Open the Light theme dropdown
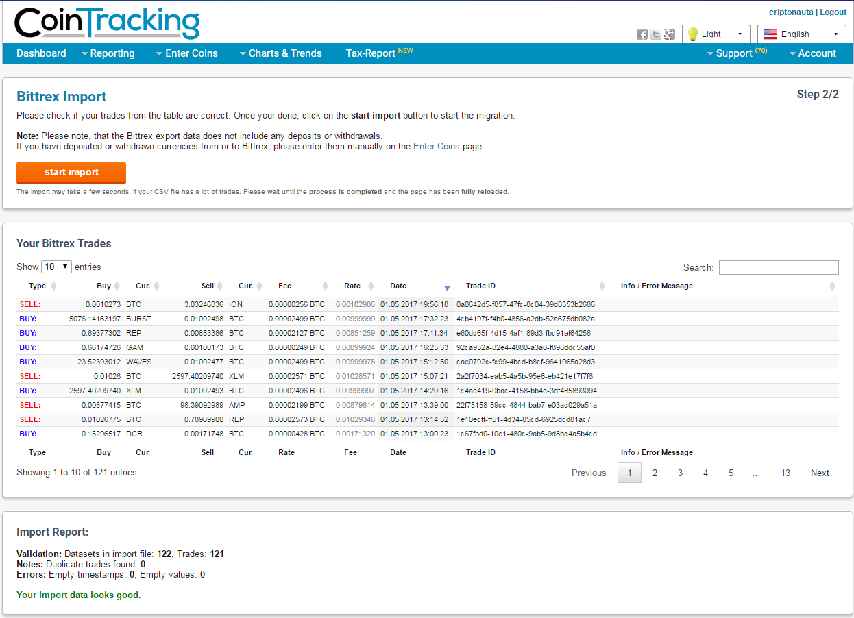Viewport: 854px width, 618px height. click(x=716, y=34)
